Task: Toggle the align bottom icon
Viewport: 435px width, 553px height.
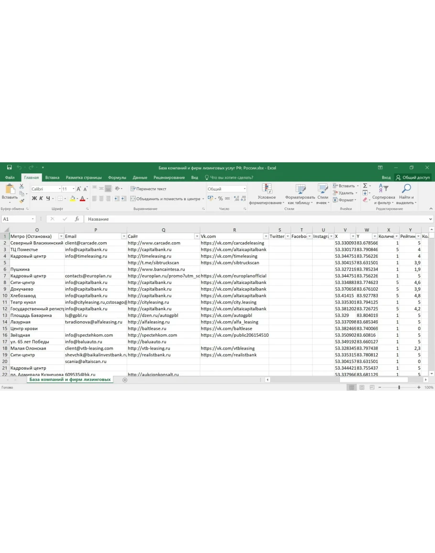Action: click(x=108, y=189)
